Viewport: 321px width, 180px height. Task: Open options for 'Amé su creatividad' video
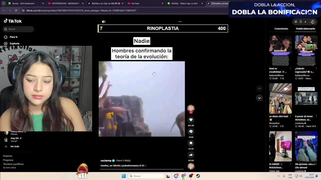click(290, 68)
